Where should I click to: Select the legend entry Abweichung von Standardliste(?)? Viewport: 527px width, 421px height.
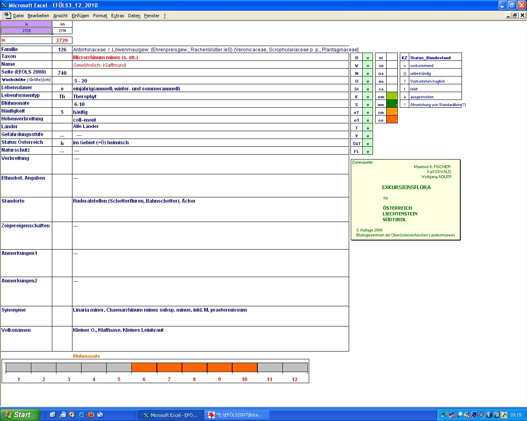[438, 104]
